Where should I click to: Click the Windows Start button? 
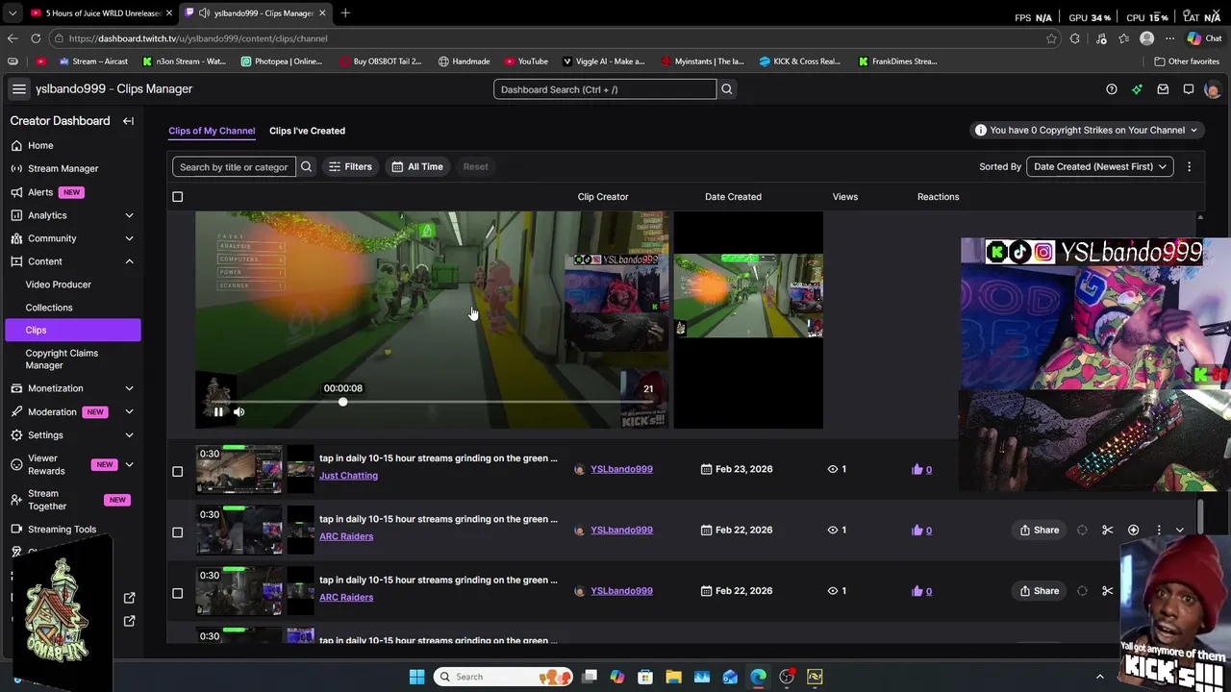click(x=416, y=677)
